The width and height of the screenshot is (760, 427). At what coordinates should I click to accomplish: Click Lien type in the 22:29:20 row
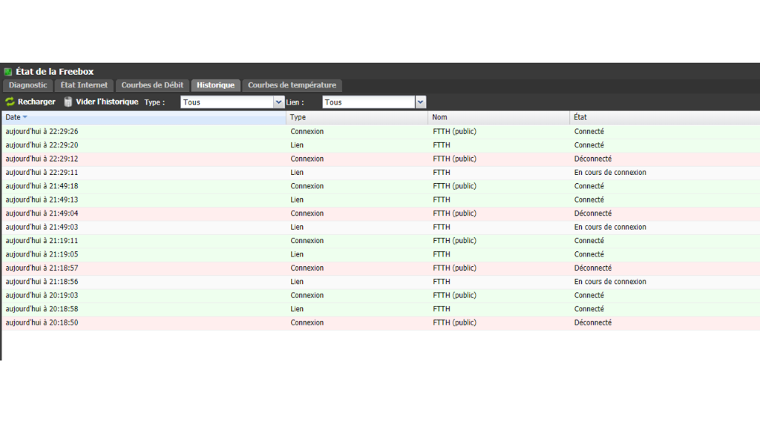click(x=297, y=145)
